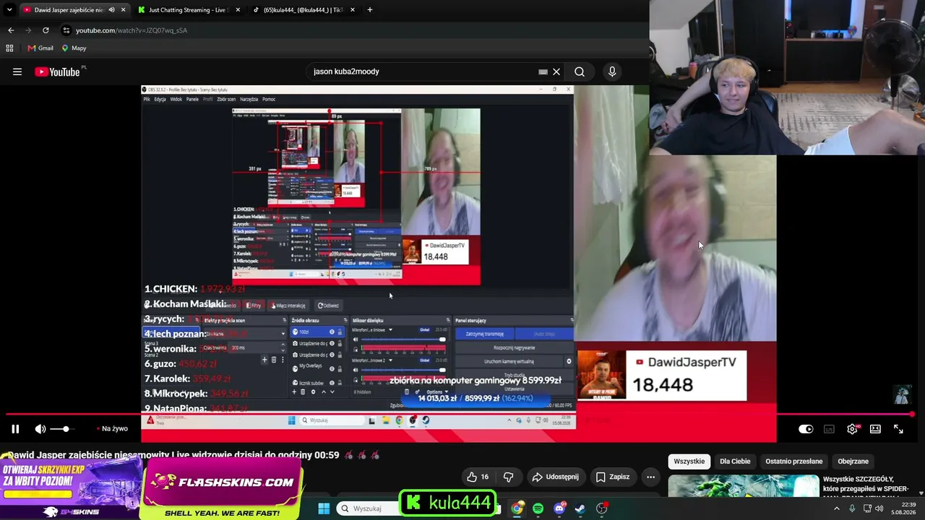Open the network icon in the tray
The width and height of the screenshot is (925, 520).
point(867,508)
